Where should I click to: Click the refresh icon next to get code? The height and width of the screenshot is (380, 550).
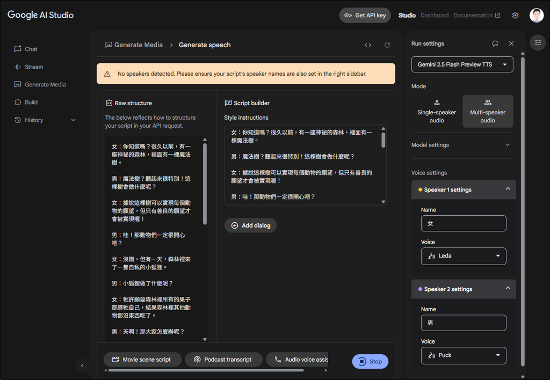[x=387, y=45]
